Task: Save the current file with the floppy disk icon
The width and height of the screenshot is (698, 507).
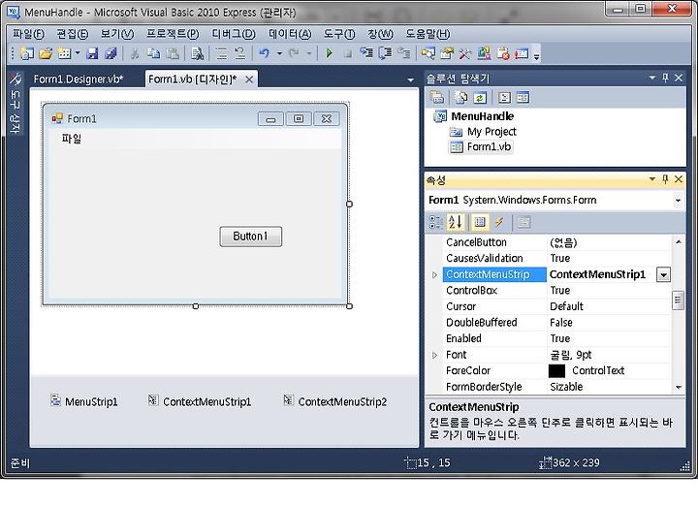Action: coord(92,54)
